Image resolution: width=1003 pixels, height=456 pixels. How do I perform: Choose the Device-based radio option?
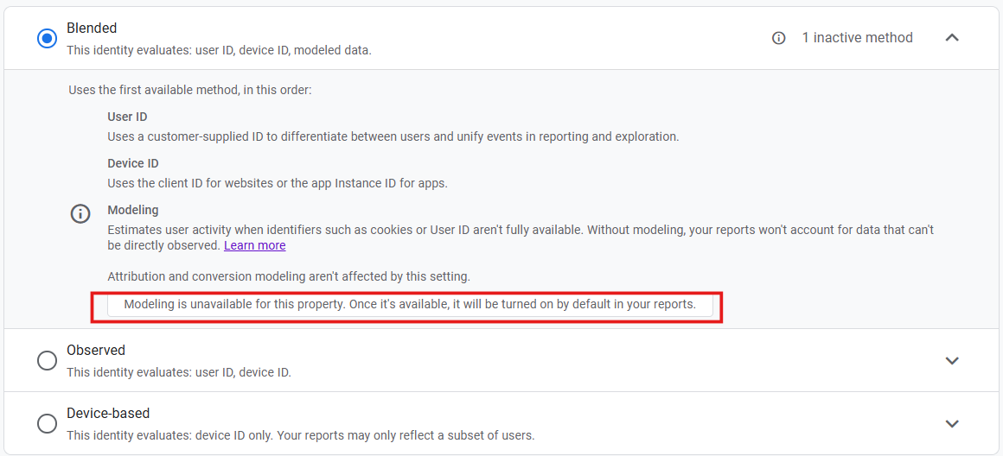pos(48,424)
